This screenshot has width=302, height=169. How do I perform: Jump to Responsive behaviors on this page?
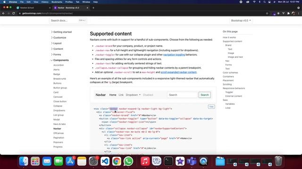coord(234,88)
